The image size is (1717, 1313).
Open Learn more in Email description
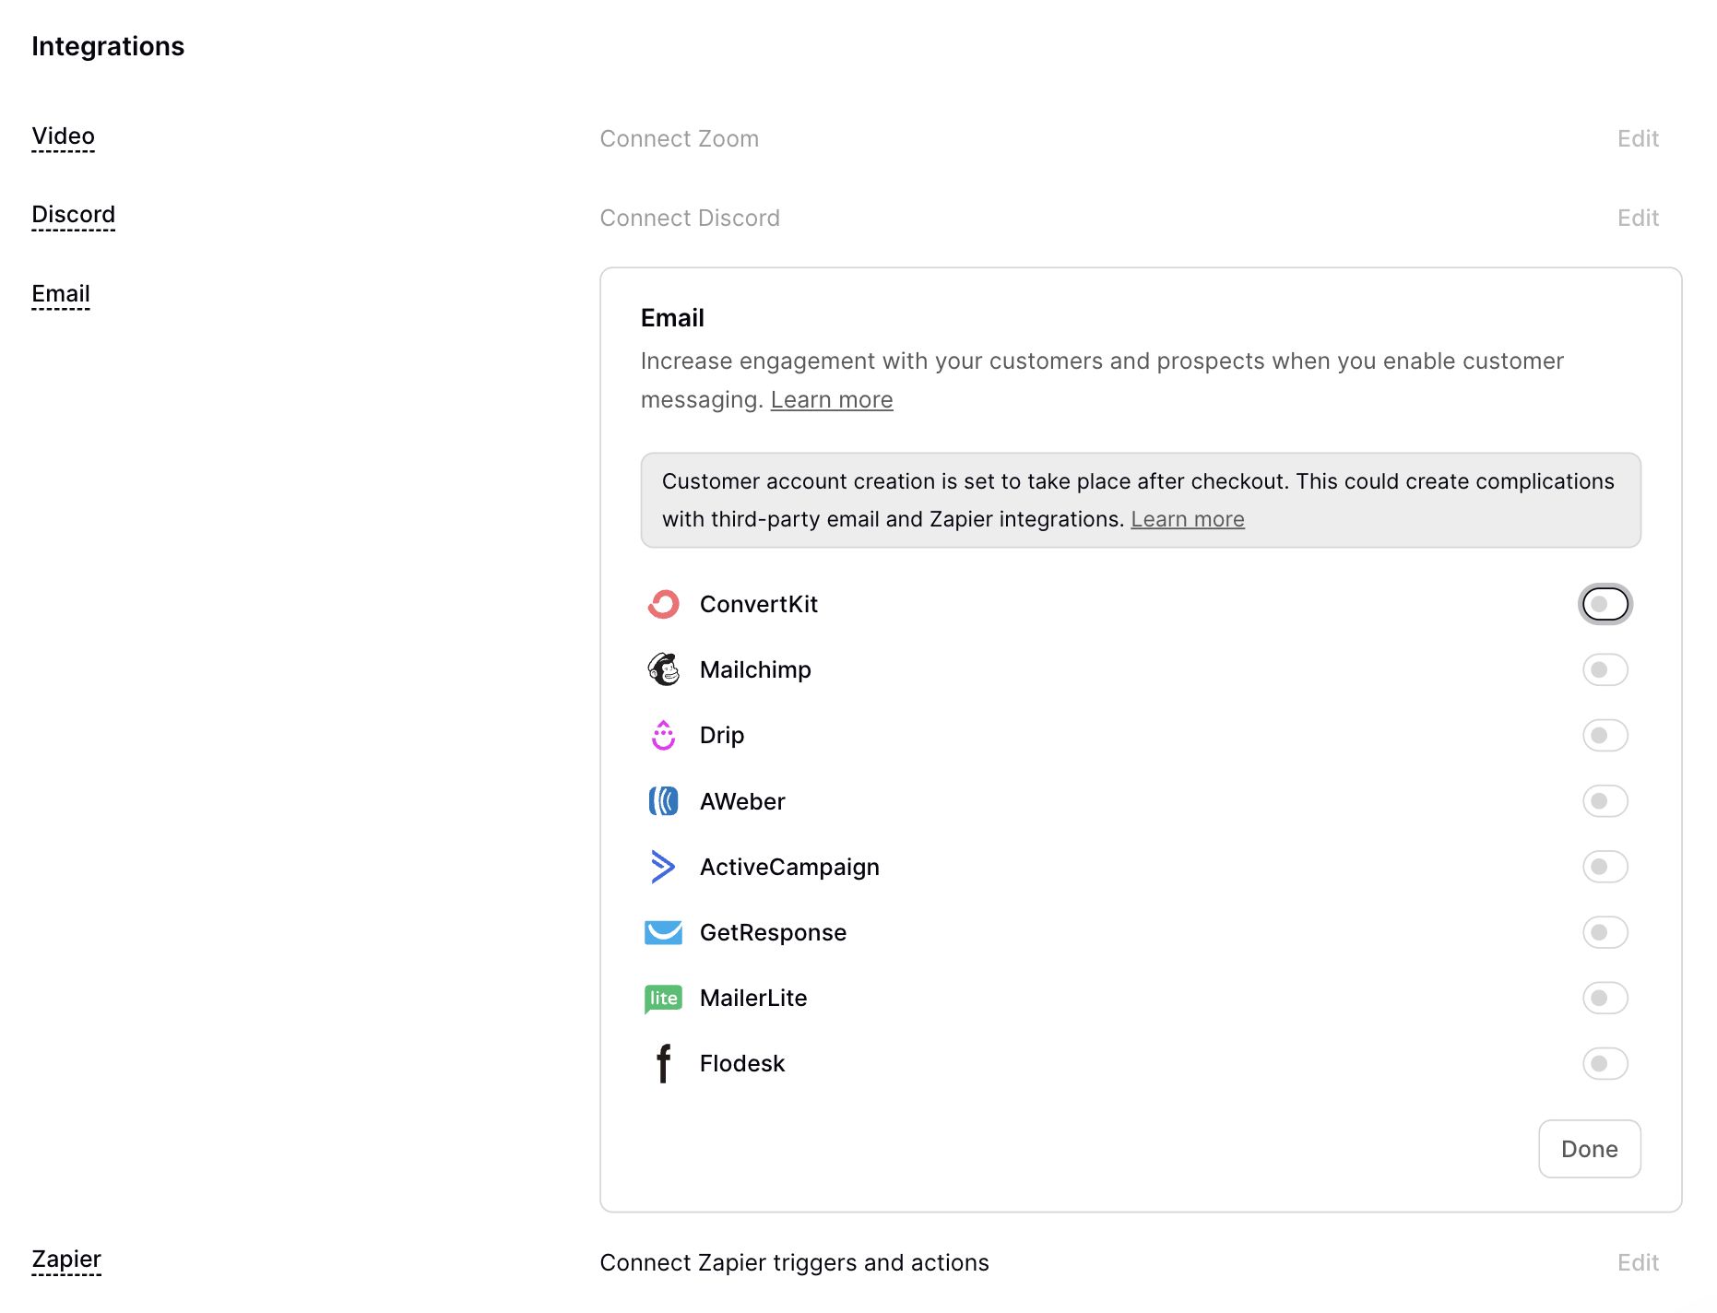pyautogui.click(x=832, y=400)
